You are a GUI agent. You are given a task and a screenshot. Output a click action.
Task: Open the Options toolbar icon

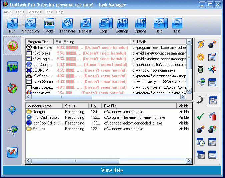141,23
